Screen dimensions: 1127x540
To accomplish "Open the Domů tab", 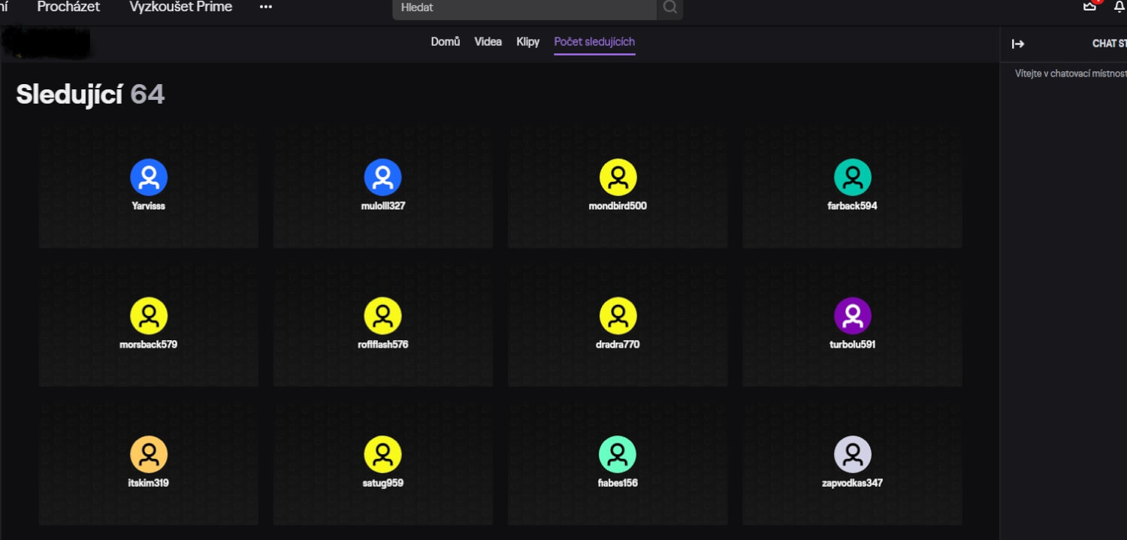I will click(445, 41).
